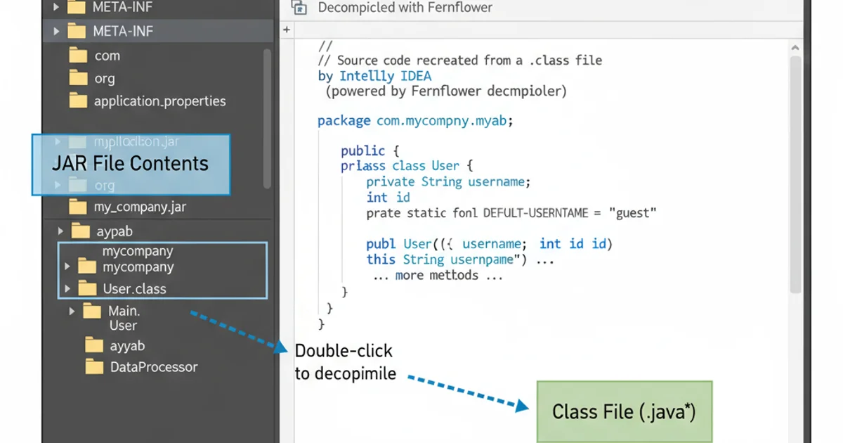This screenshot has height=443, width=843.
Task: Click the plus fold marker in editor gutter
Action: tap(286, 30)
